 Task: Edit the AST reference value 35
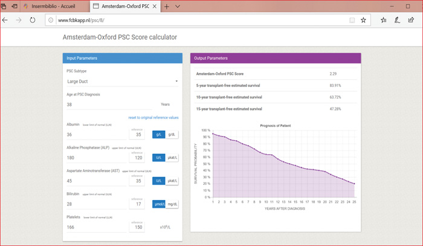pos(137,181)
